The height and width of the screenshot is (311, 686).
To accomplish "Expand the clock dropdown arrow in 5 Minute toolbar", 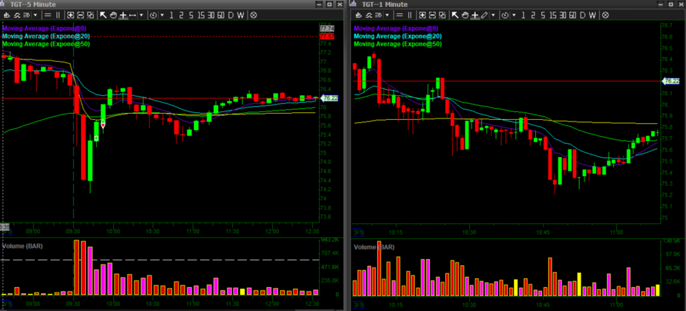I will [x=162, y=14].
